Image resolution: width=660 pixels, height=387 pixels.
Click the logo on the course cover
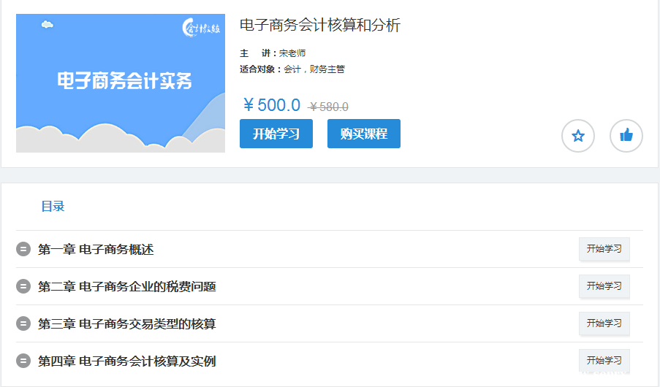(x=200, y=29)
